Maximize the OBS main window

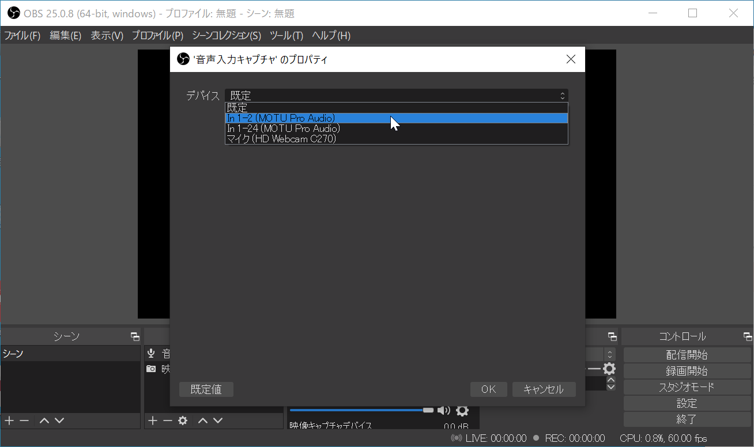[693, 13]
